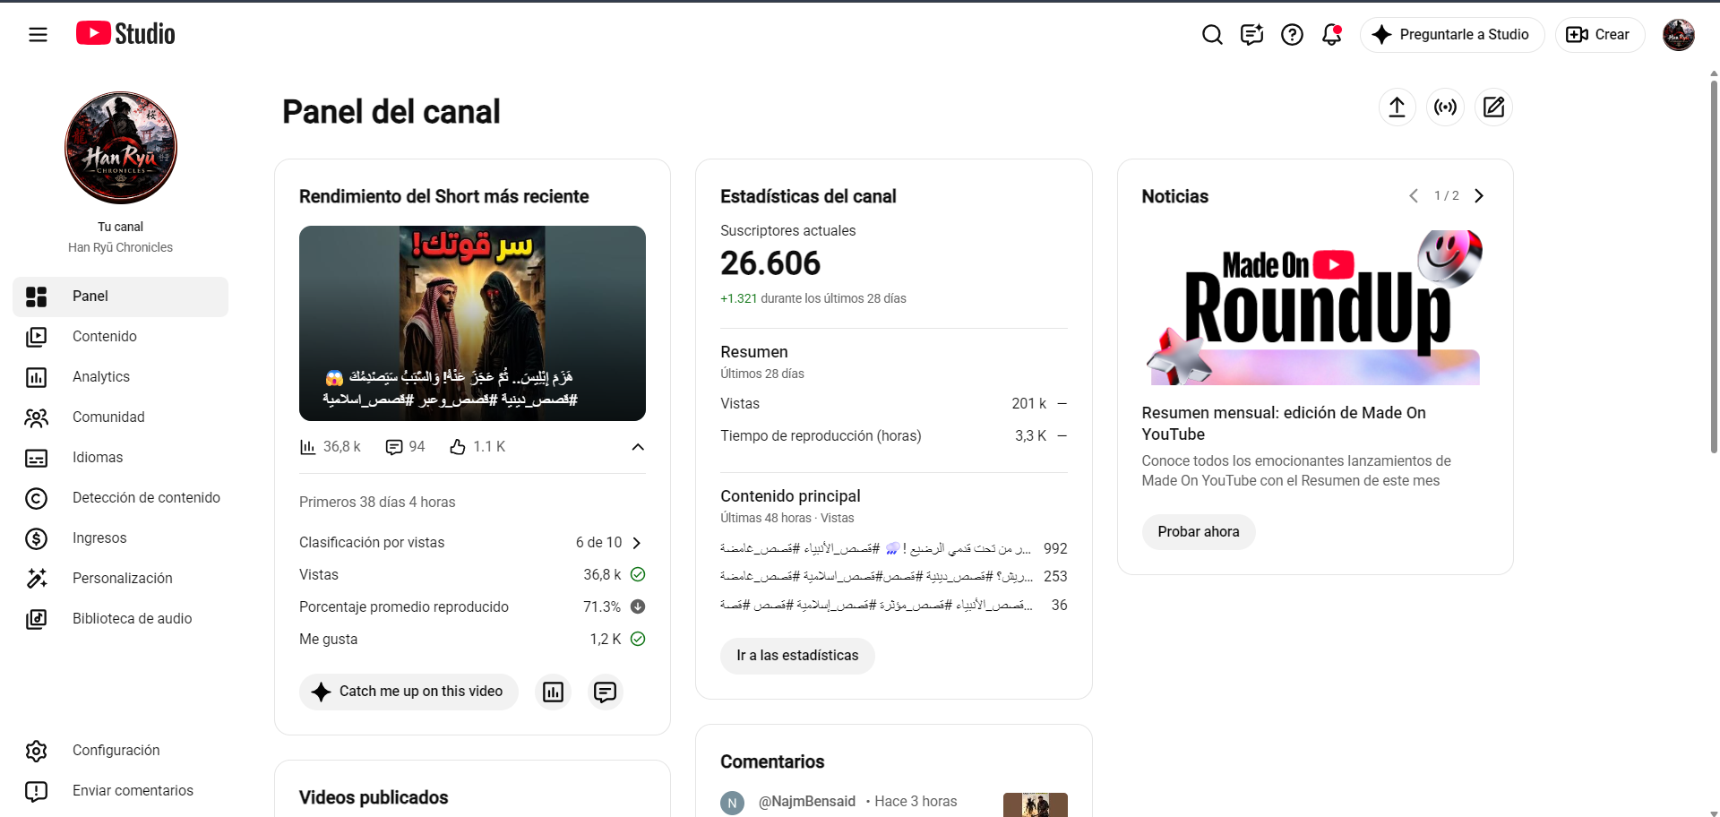Go to next Noticias card
1720x817 pixels.
1479,195
